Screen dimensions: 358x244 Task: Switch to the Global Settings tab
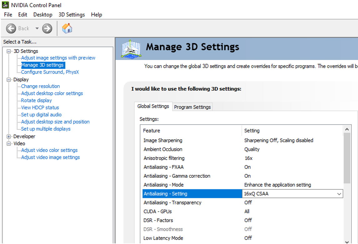(x=153, y=106)
